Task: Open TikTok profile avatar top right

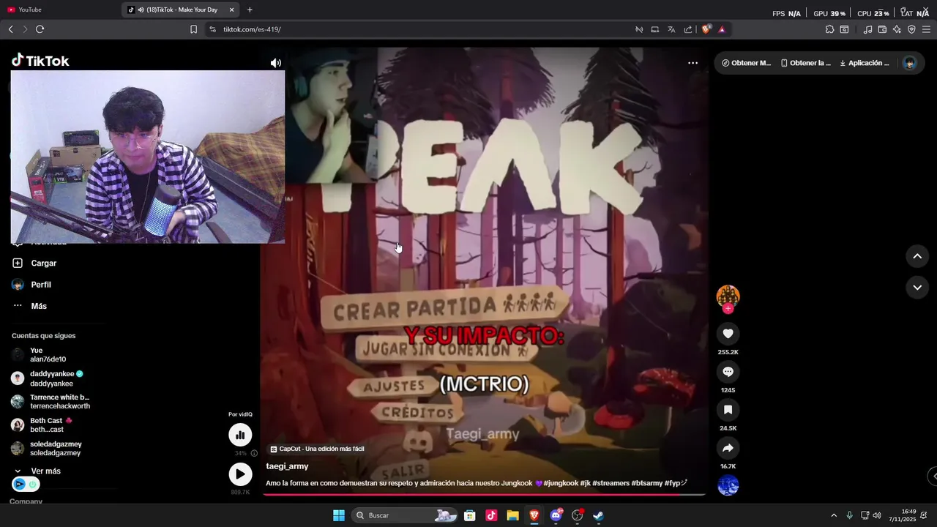Action: [x=910, y=63]
